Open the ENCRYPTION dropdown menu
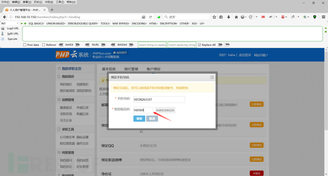The image size is (328, 176). [x=169, y=23]
